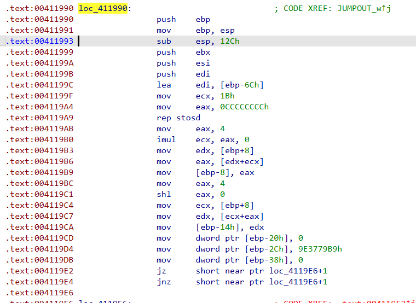Screen dimensions: 416x303
Task: Click the address .text:004119D4
Action: (39, 249)
